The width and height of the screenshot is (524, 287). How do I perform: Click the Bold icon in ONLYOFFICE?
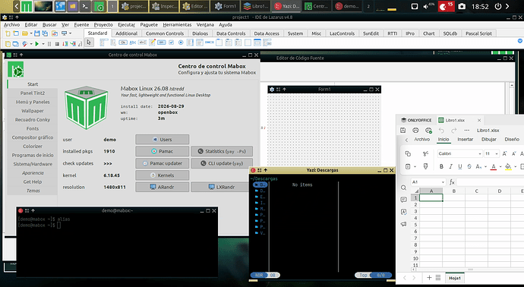[441, 166]
